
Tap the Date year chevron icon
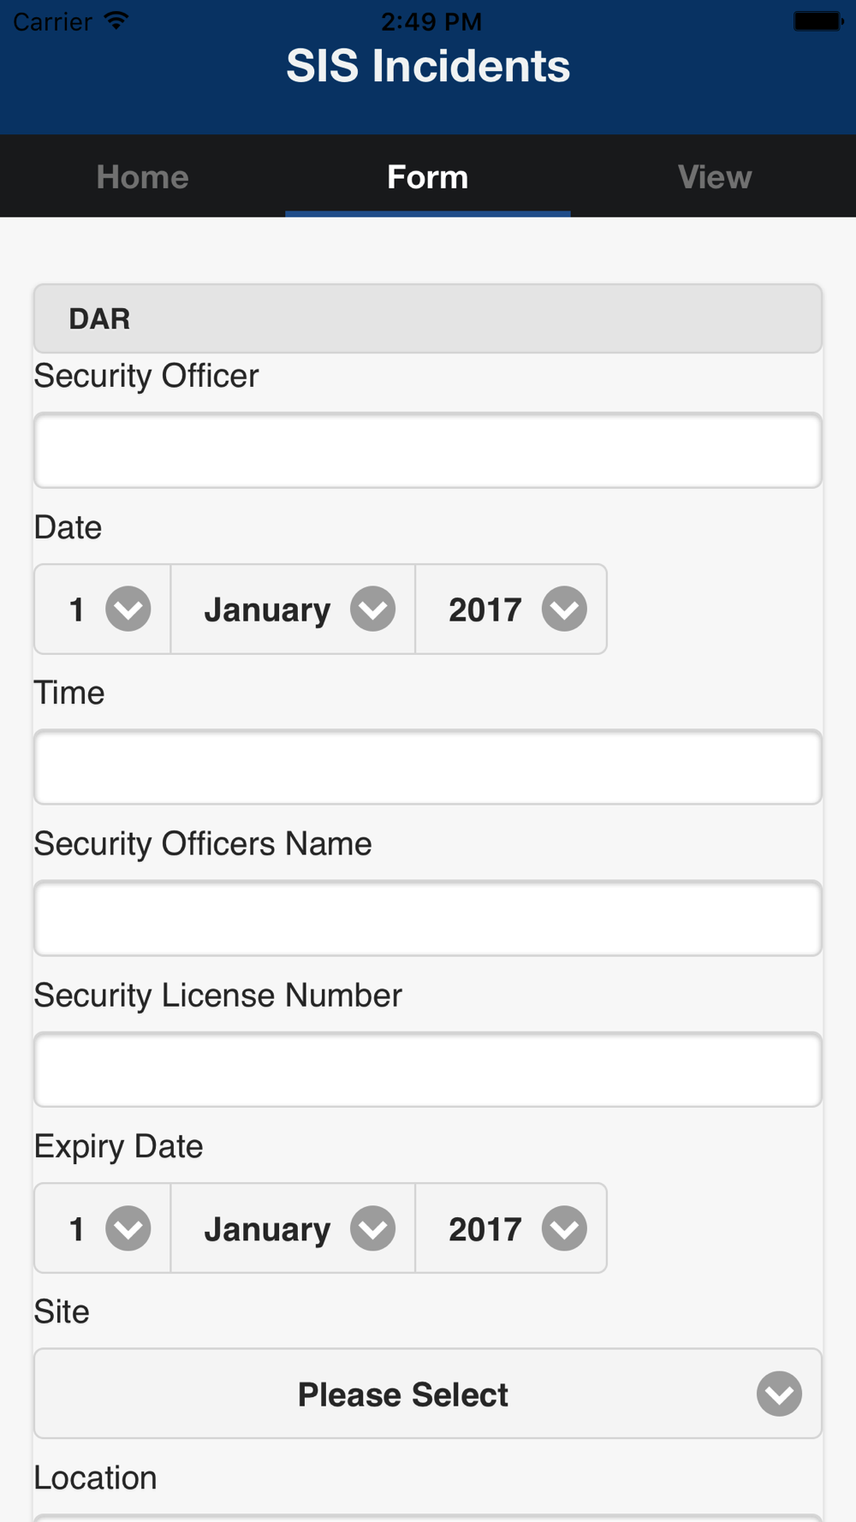point(564,609)
